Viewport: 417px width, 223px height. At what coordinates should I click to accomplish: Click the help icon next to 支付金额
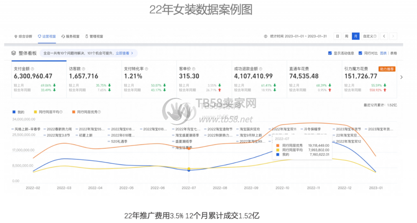33,69
